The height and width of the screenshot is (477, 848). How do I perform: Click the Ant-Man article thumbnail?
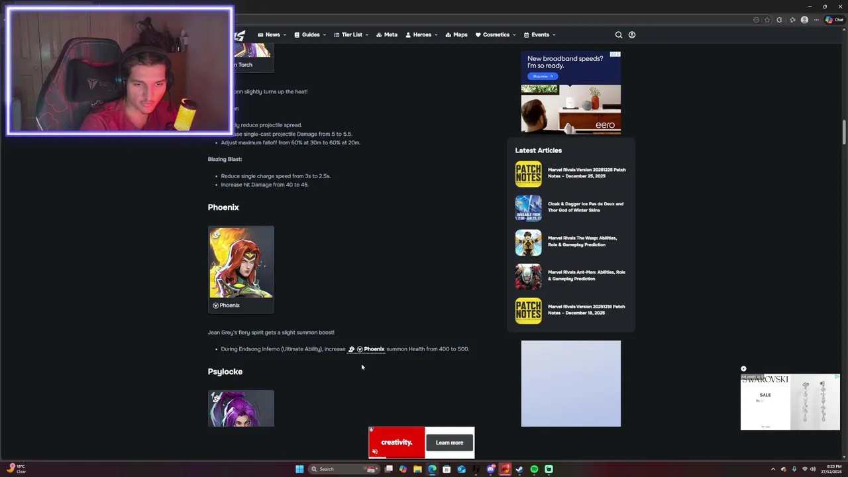528,277
